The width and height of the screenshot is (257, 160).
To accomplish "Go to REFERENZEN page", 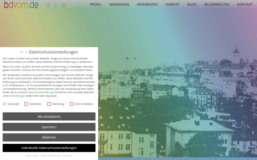I will click(x=147, y=5).
